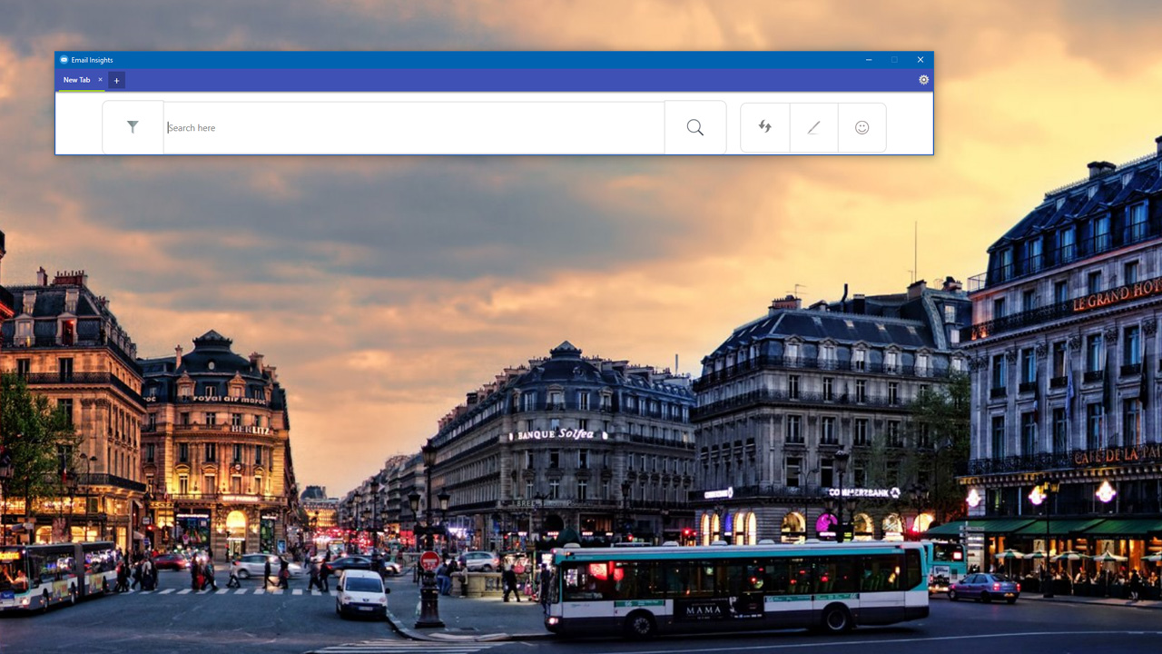The height and width of the screenshot is (654, 1162).
Task: Click the gear to configure Email Insights
Action: [x=923, y=80]
